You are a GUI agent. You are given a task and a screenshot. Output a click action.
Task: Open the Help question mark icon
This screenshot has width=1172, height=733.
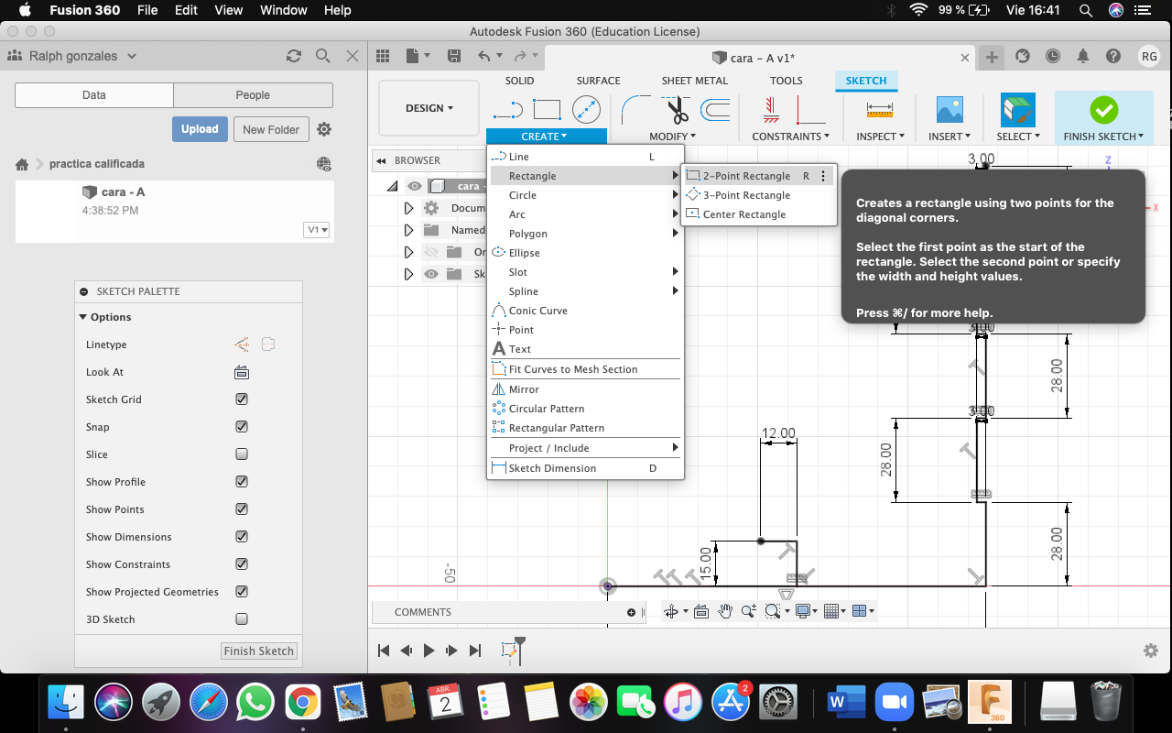[x=1113, y=56]
